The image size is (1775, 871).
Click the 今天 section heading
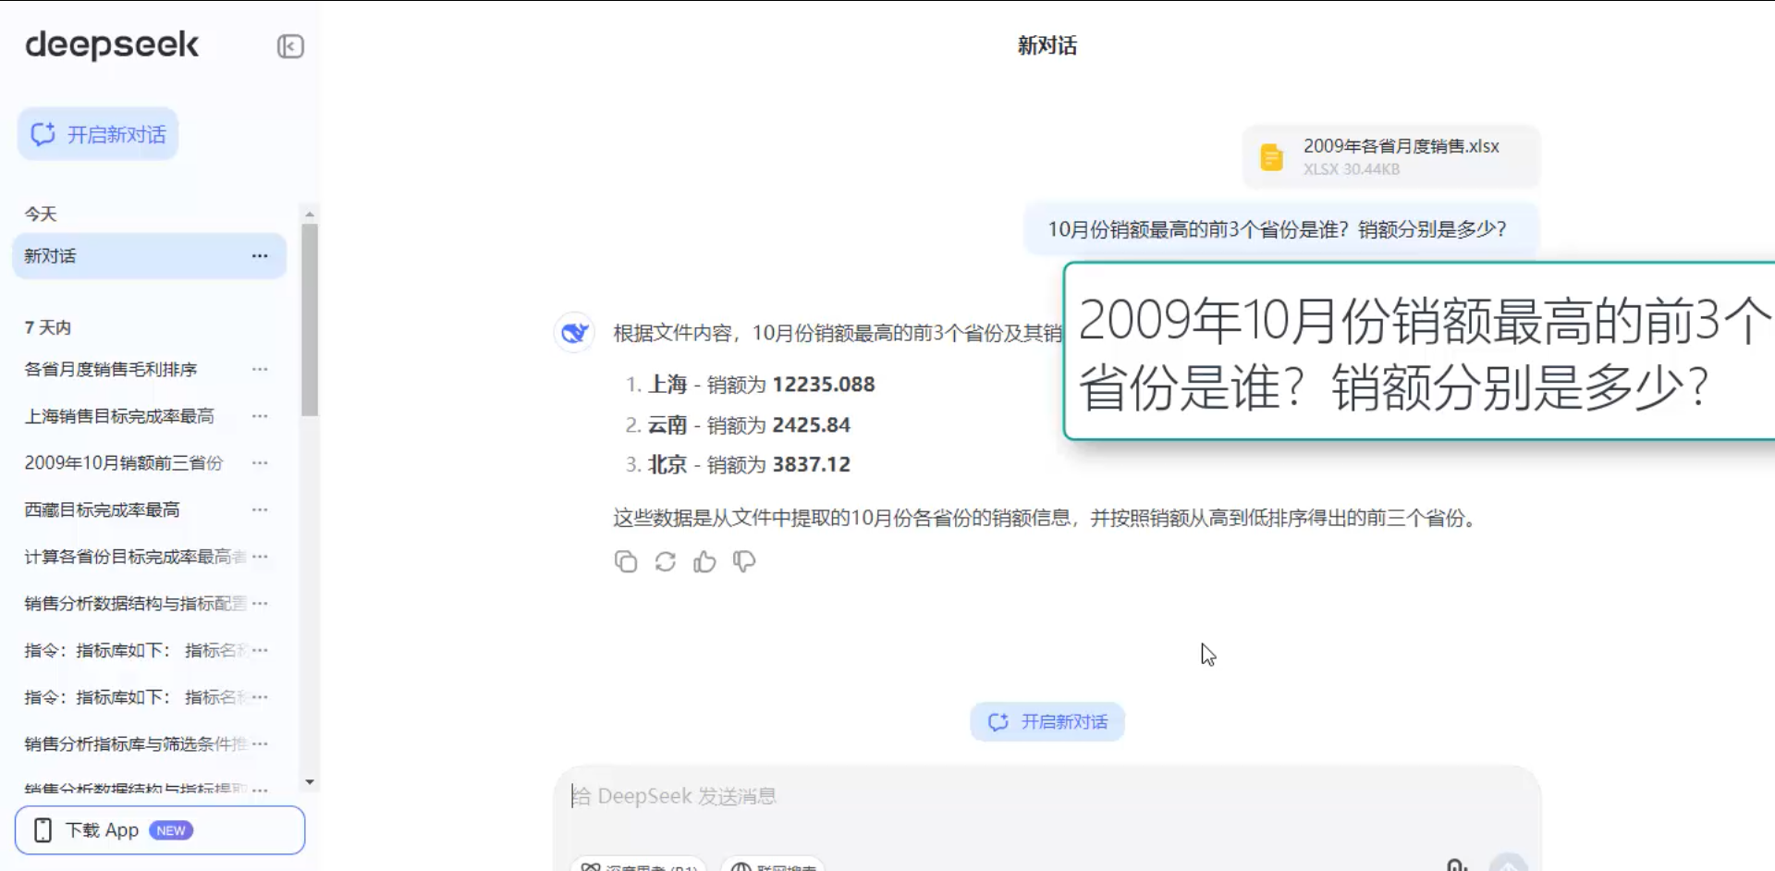coord(41,214)
